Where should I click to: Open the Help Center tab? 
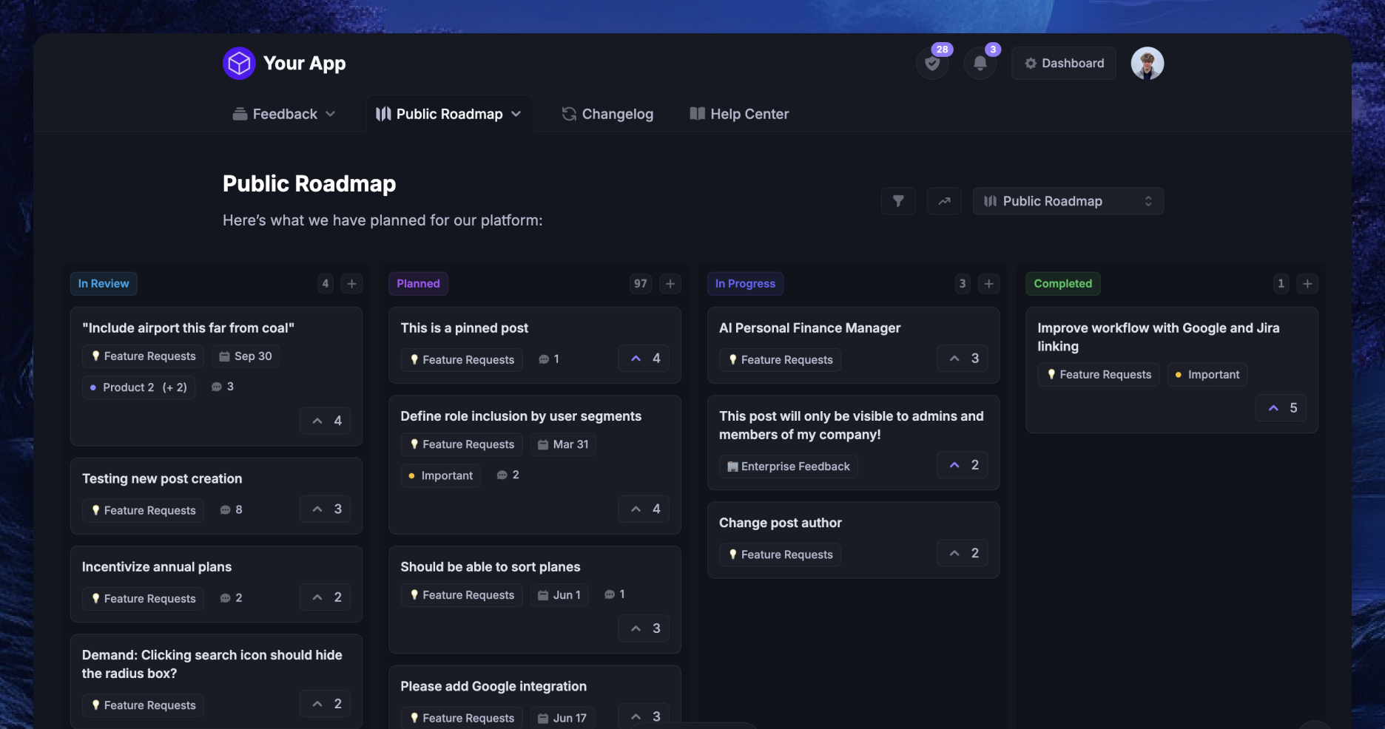pos(738,113)
